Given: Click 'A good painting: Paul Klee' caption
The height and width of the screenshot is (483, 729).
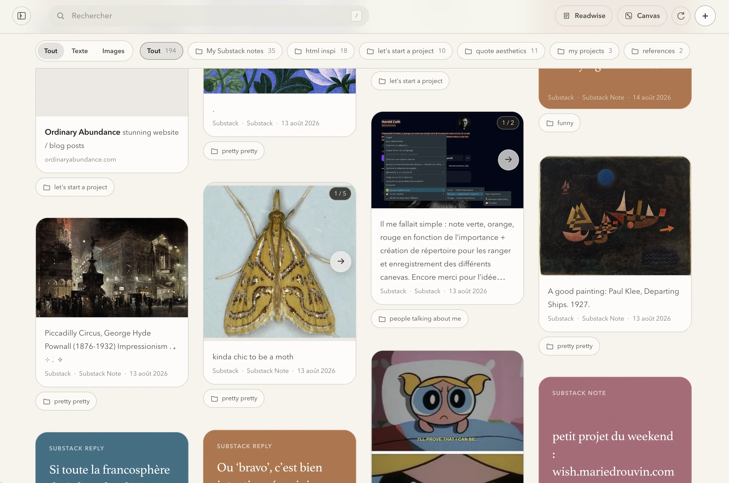Looking at the screenshot, I should (x=613, y=298).
